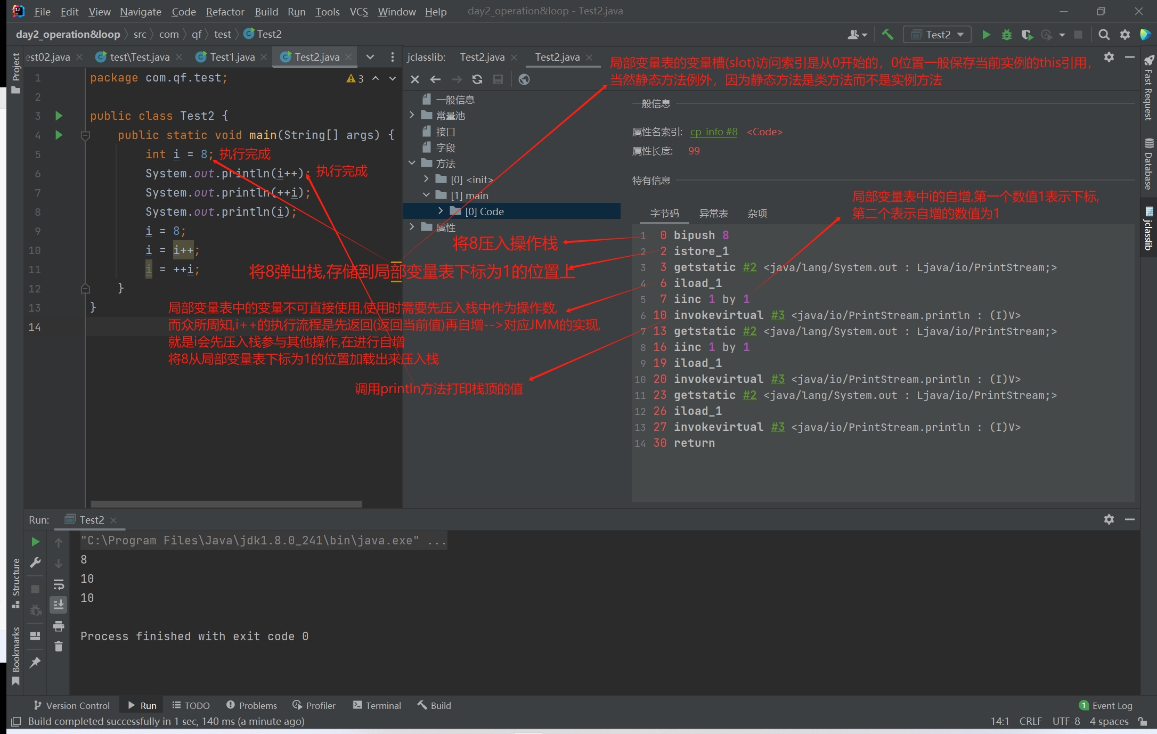Click the CRLF line separator in status bar
Image resolution: width=1157 pixels, height=734 pixels.
tap(1030, 721)
